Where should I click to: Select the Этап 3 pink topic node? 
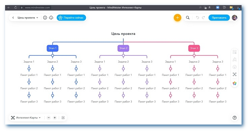[x=194, y=48]
